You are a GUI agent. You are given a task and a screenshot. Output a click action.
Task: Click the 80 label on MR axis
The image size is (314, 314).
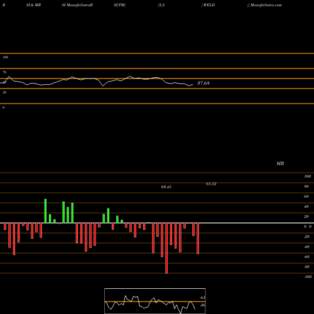tap(306, 187)
